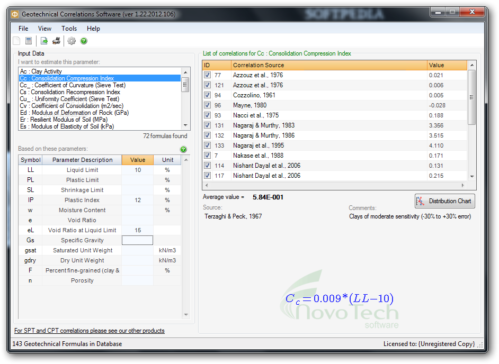Click the Saturated Unit Weight value field

coord(138,250)
